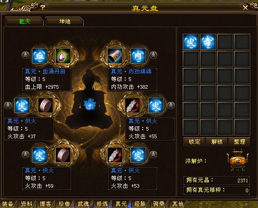Switch to the 坤地 tab
Screen dimensions: 258x208
click(65, 22)
